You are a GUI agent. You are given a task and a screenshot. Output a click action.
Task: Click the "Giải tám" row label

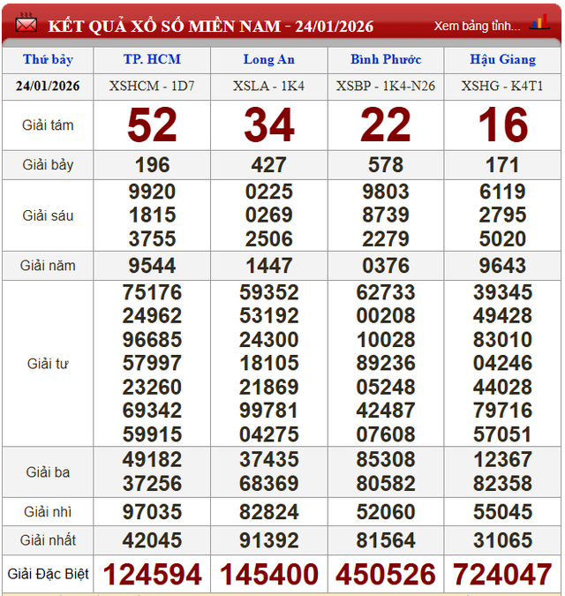(48, 125)
